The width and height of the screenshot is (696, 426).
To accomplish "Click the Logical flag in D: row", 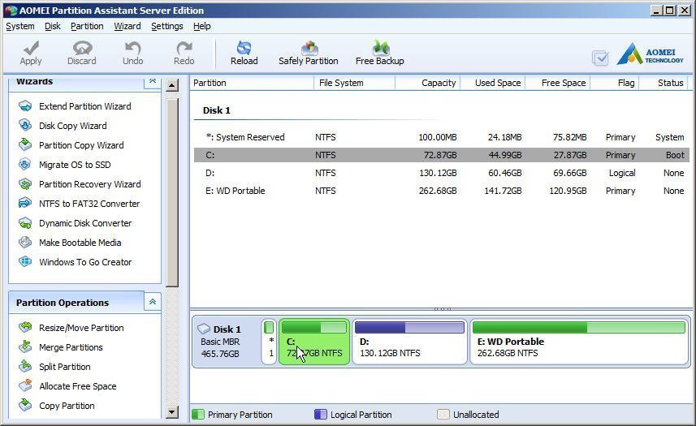I will [622, 173].
